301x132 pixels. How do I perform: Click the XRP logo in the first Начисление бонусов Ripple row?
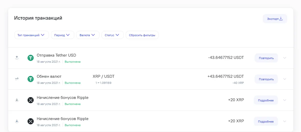click(31, 100)
